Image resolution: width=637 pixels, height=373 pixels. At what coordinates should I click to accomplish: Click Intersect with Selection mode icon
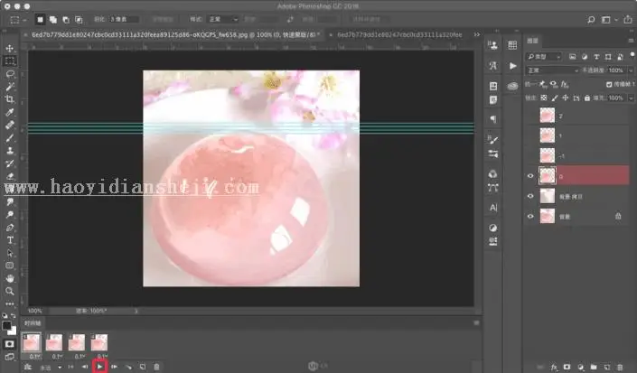tap(79, 19)
